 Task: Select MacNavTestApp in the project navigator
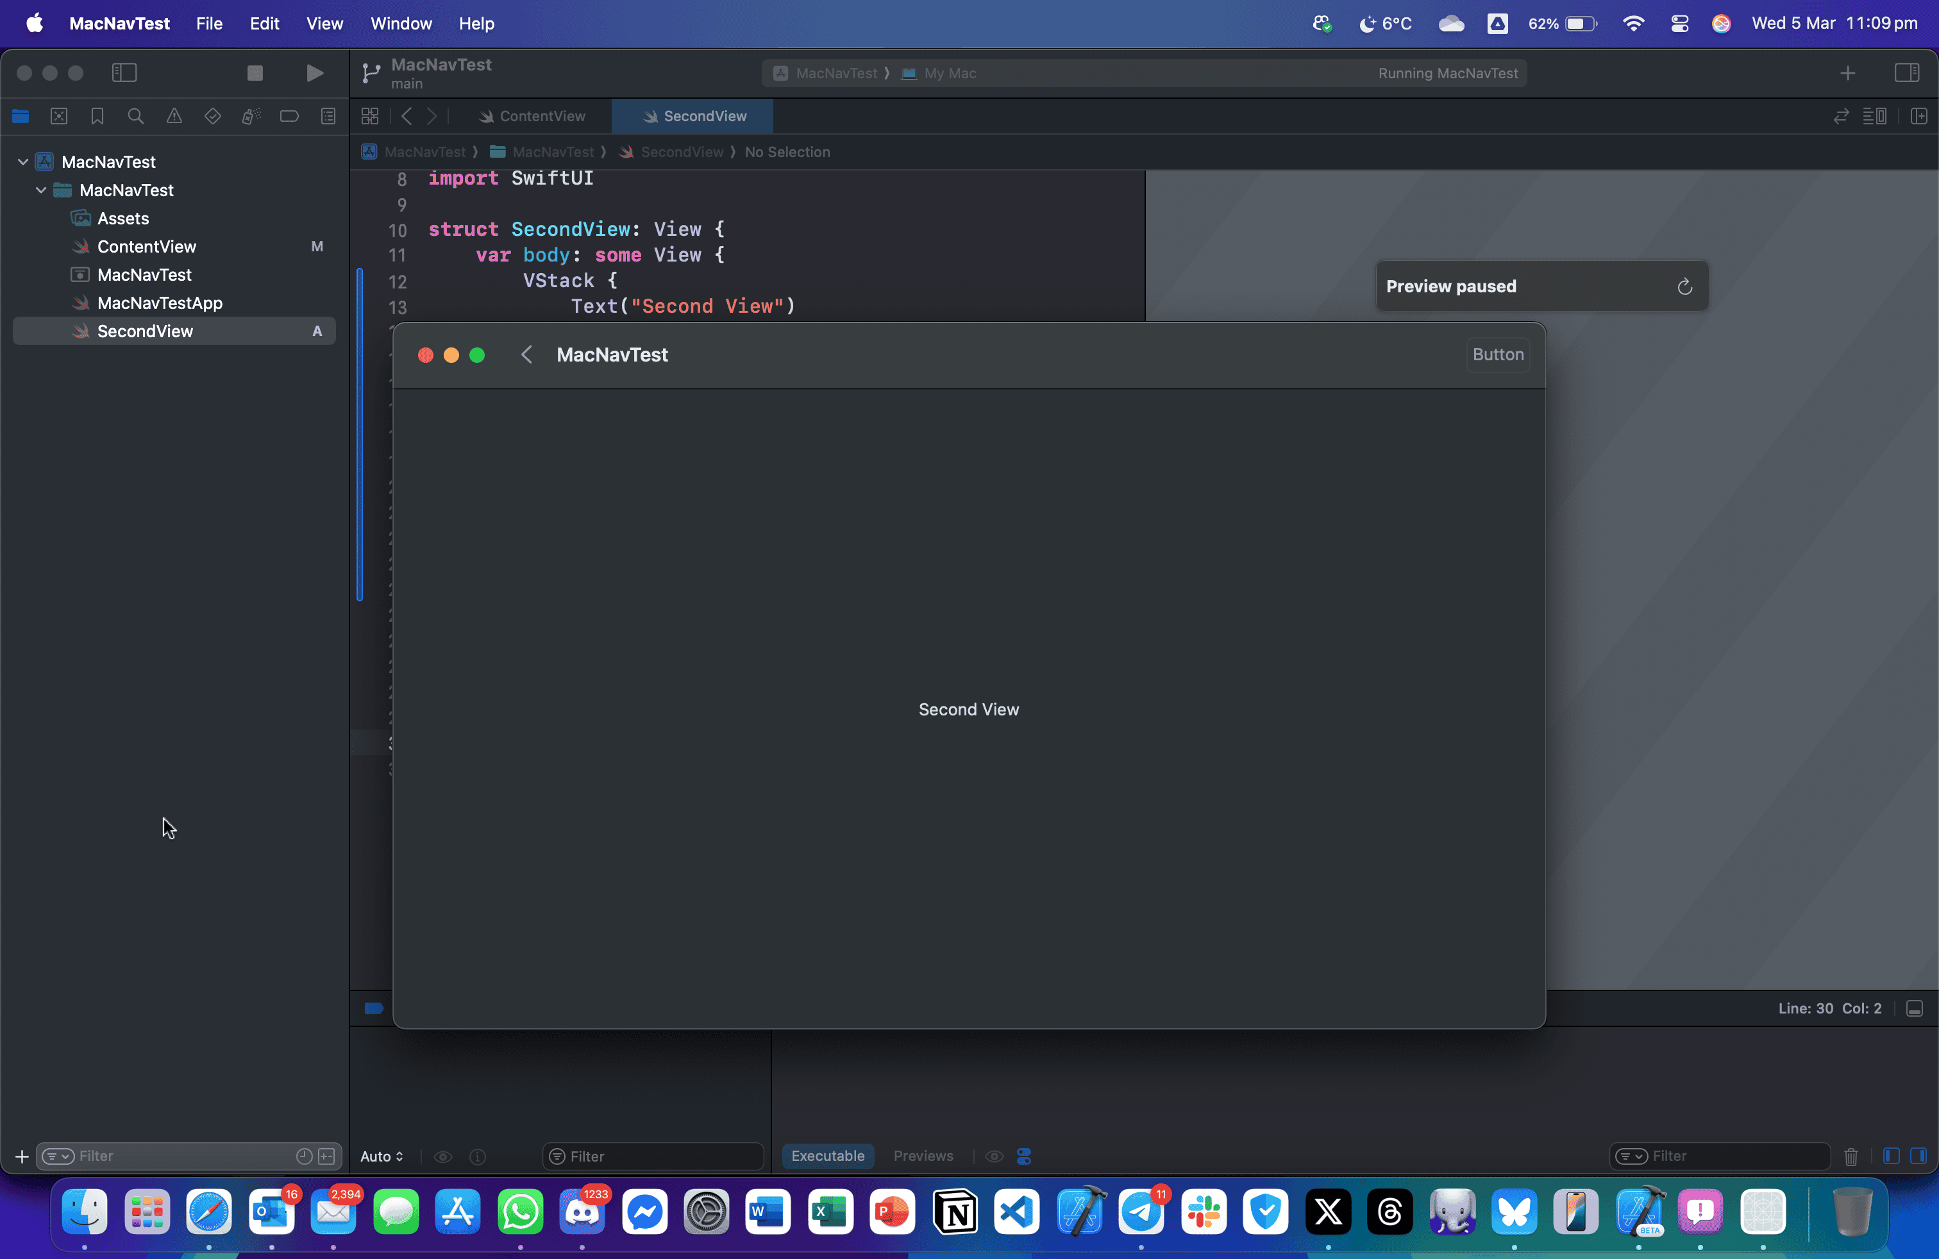coord(174,303)
